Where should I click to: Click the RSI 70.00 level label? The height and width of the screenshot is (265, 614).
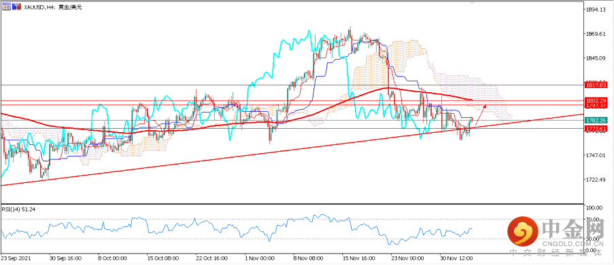(x=592, y=219)
